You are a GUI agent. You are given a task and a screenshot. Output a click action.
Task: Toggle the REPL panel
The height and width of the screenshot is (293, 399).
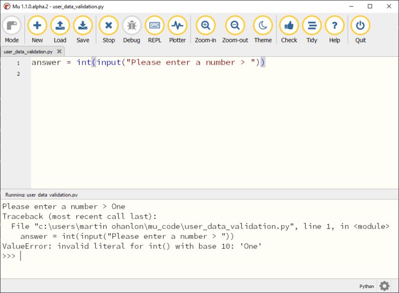point(155,27)
